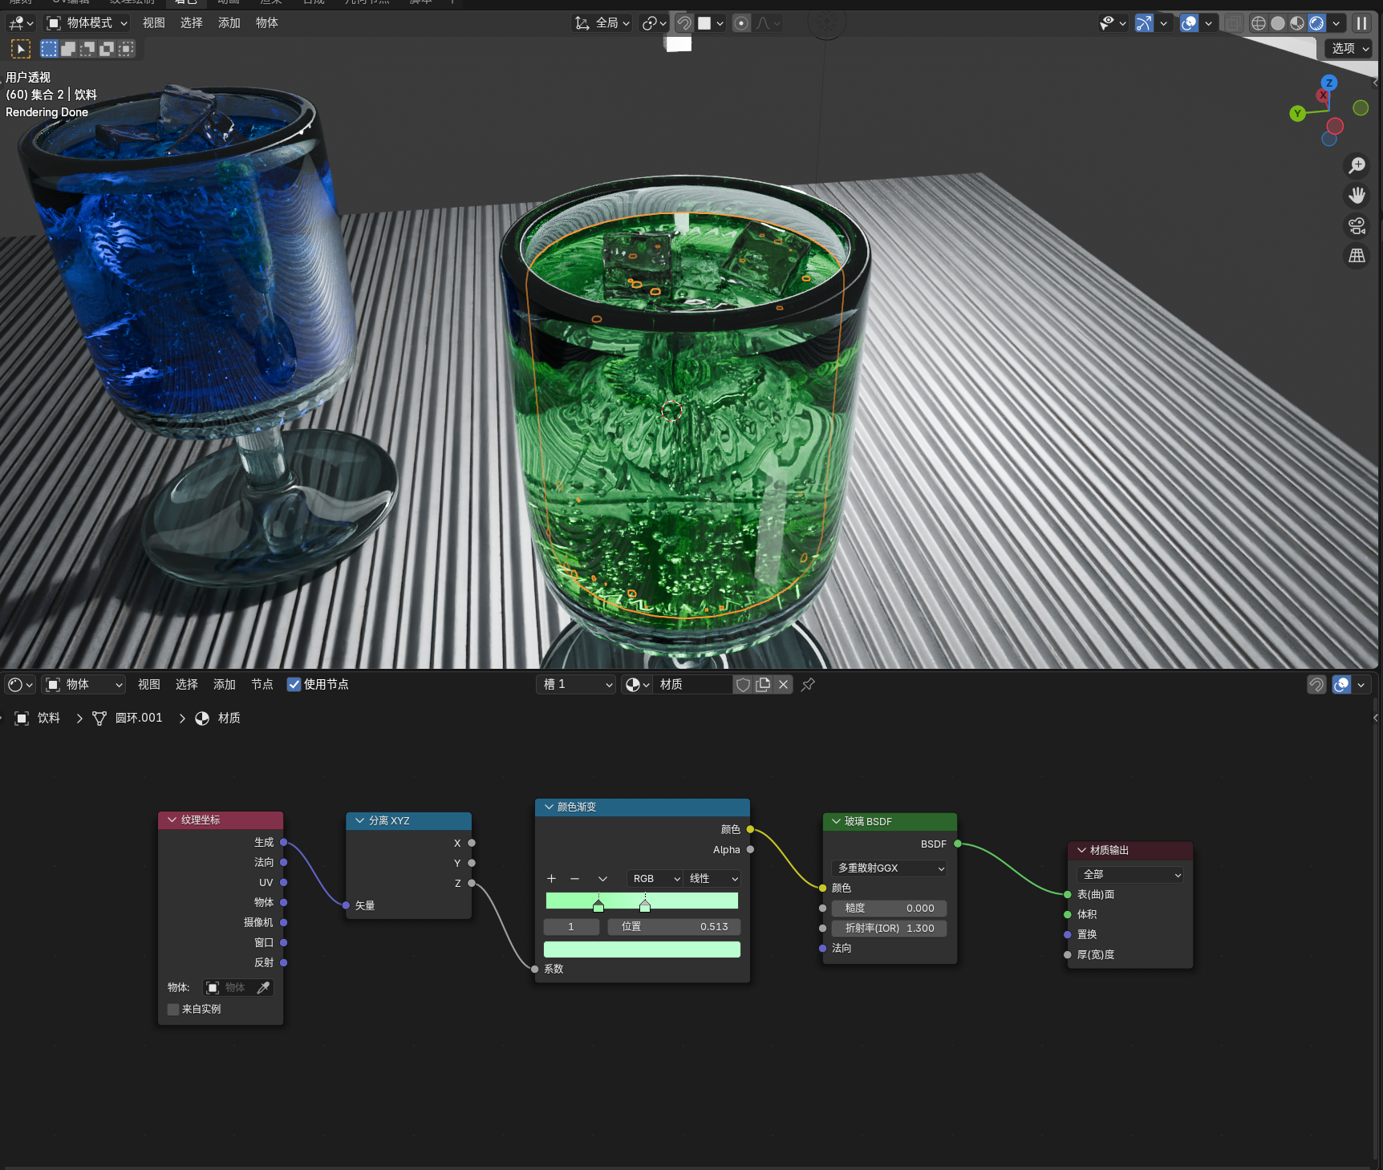1383x1170 pixels.
Task: Open the pivot point dropdown
Action: [654, 23]
